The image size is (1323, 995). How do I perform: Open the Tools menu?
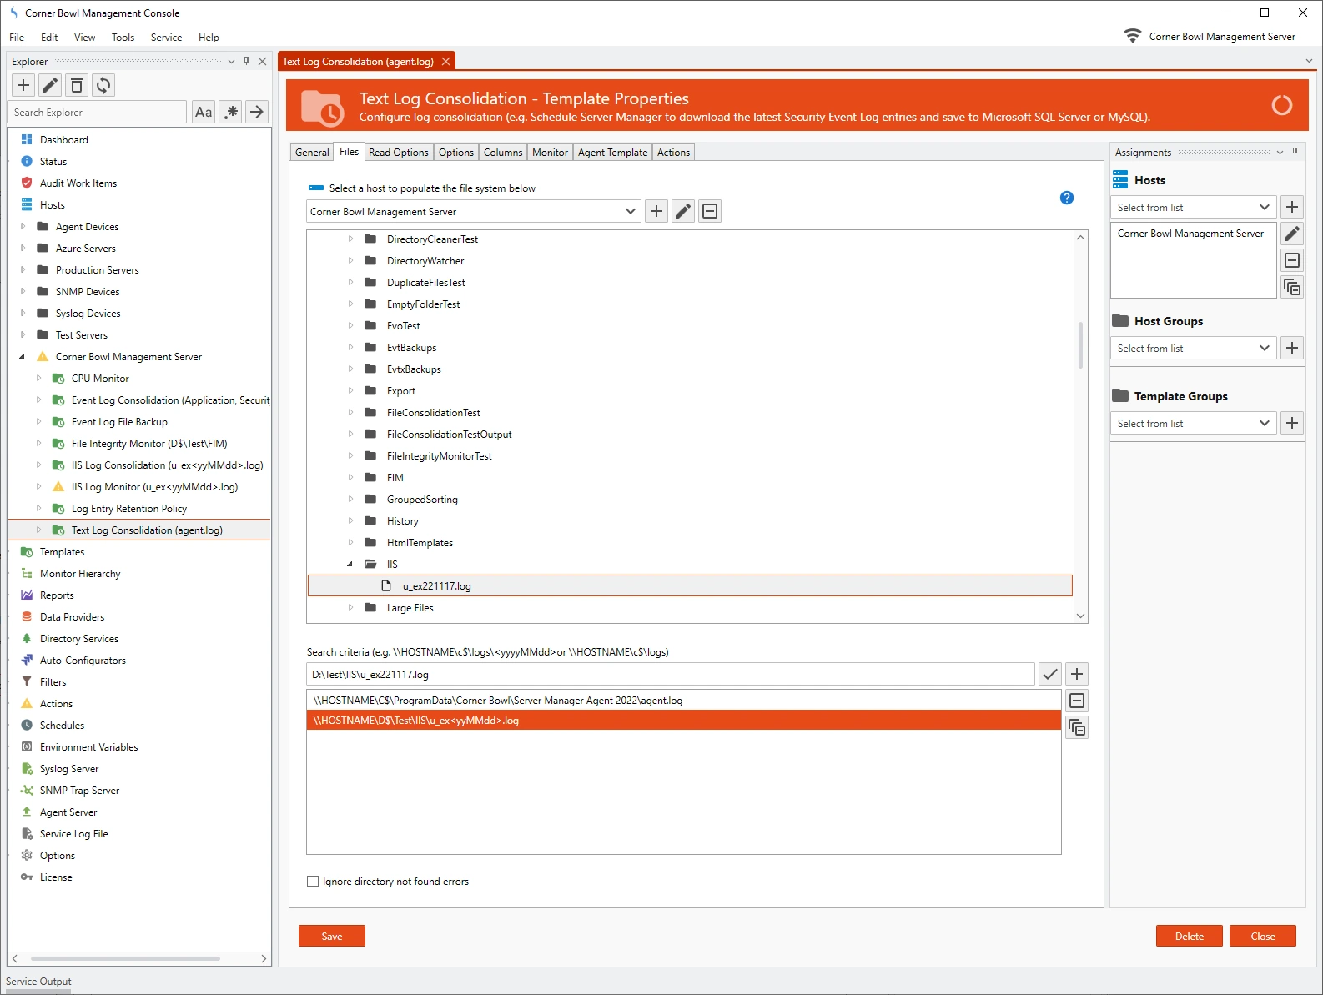[123, 38]
